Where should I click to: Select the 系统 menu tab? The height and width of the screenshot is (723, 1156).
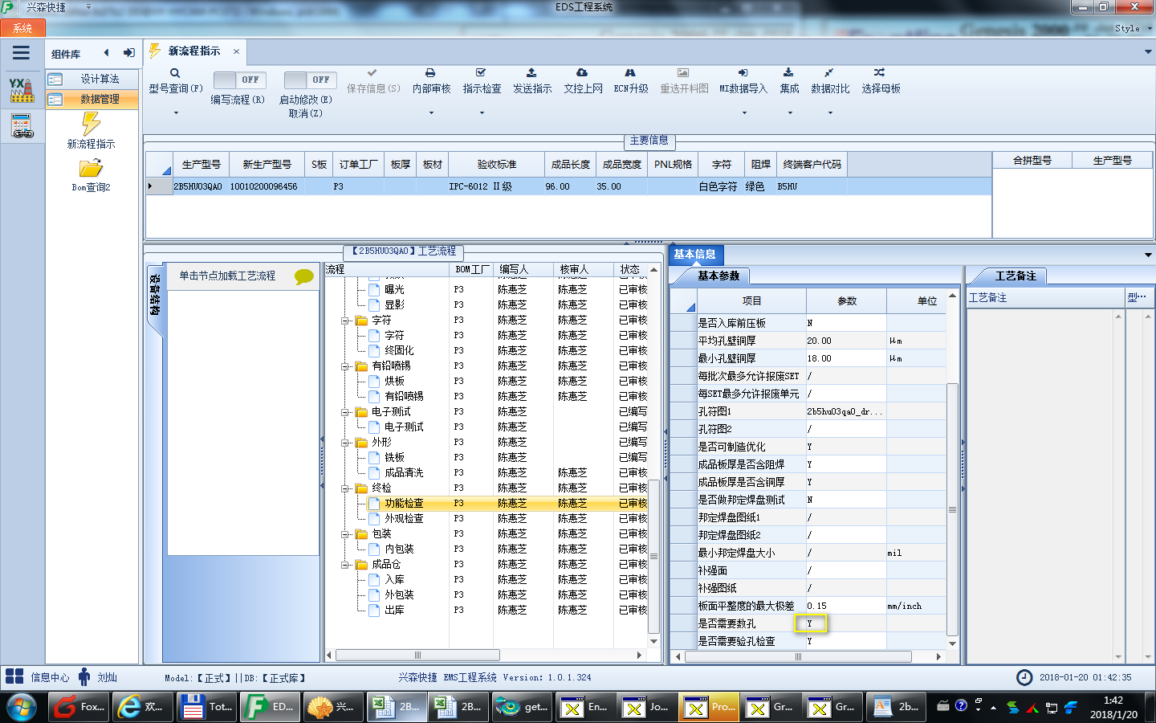click(22, 28)
